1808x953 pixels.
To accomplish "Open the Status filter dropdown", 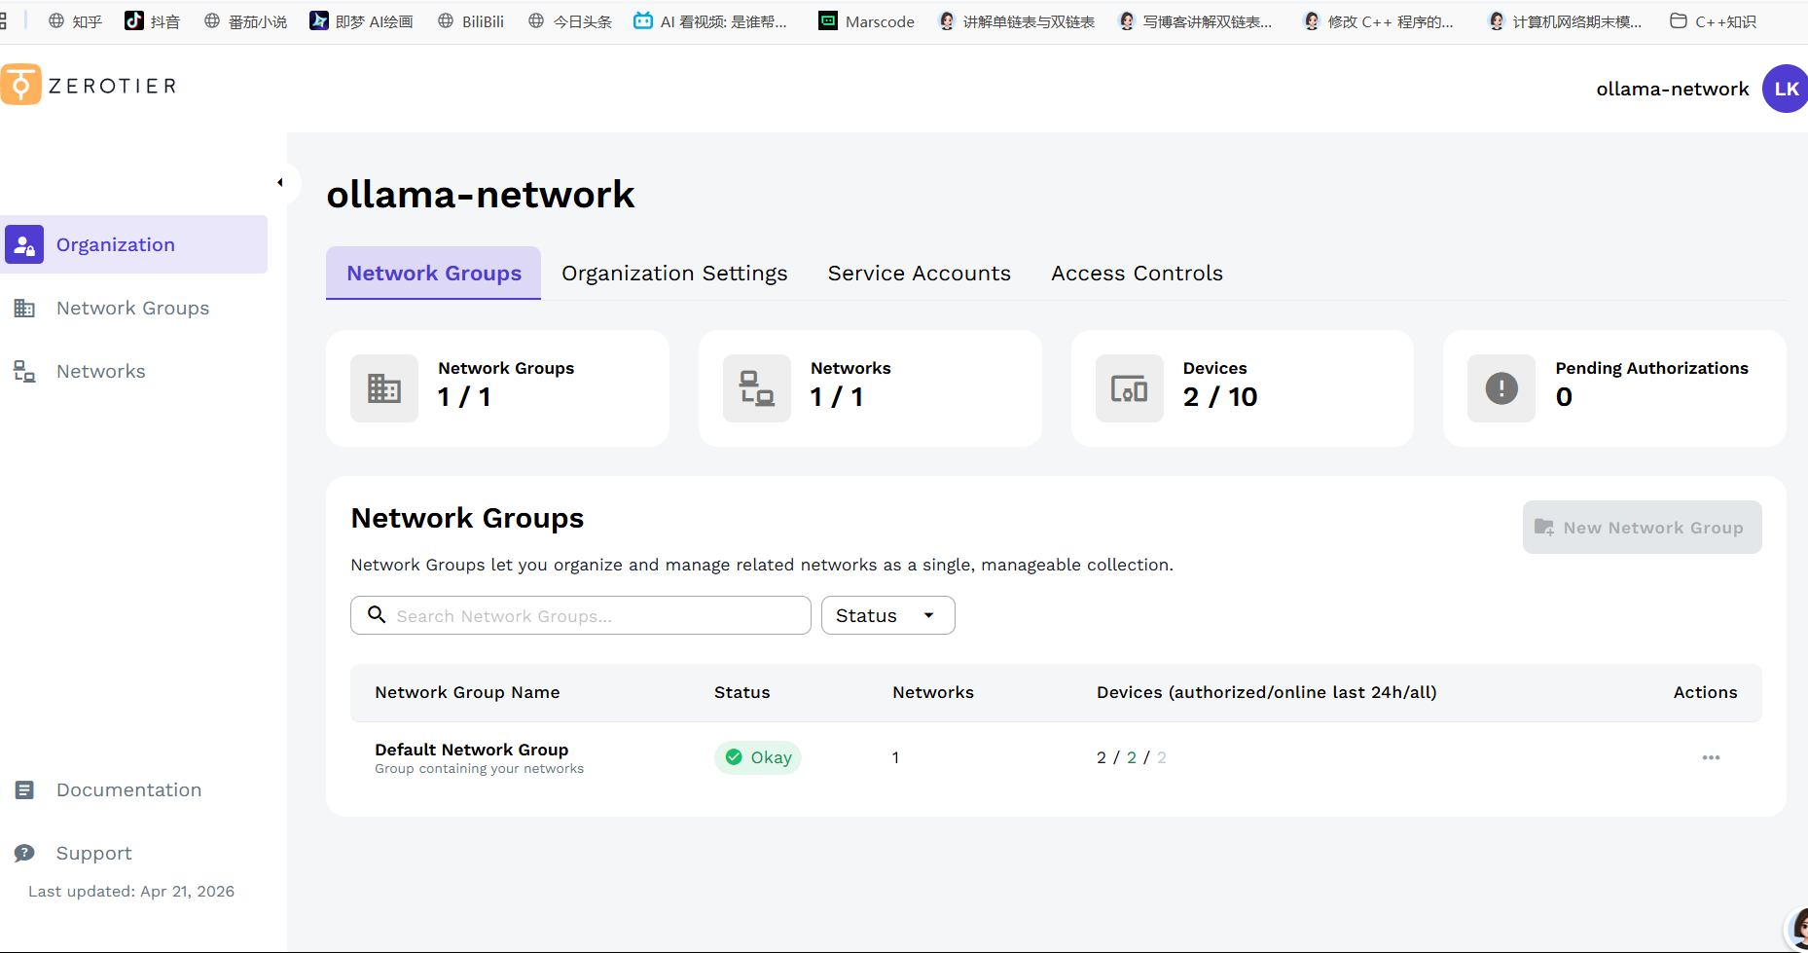I will click(888, 615).
